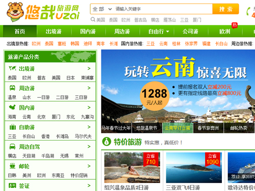255x191 pixels.
Task: Click the suitcase icon beside 自助游
Action: 12,127
